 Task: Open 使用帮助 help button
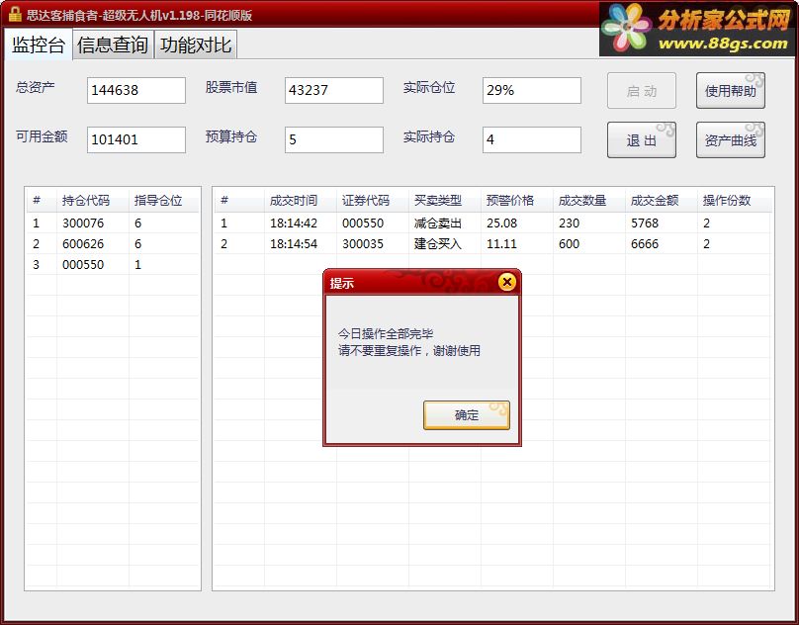730,91
